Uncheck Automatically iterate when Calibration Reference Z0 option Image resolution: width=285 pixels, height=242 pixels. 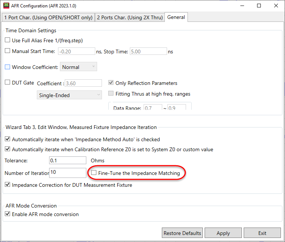point(7,149)
